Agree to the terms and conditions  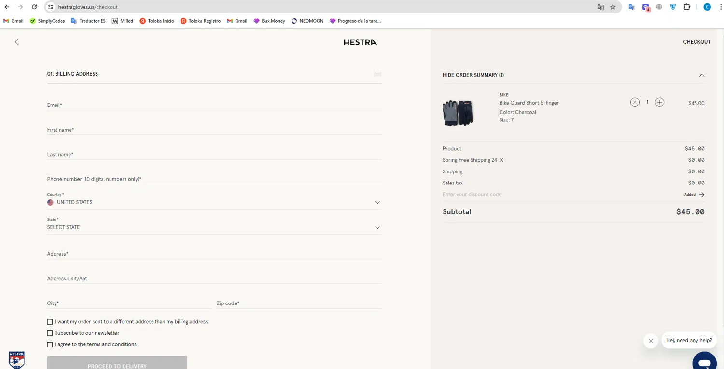(x=50, y=345)
